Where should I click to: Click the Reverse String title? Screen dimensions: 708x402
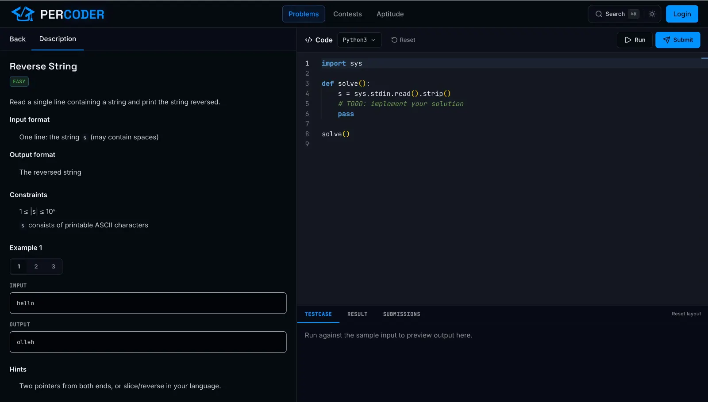pyautogui.click(x=43, y=66)
